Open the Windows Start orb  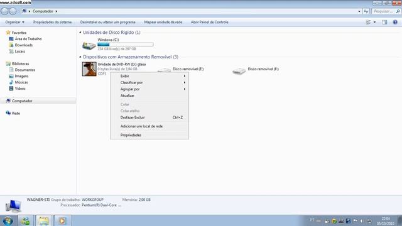pyautogui.click(x=8, y=220)
